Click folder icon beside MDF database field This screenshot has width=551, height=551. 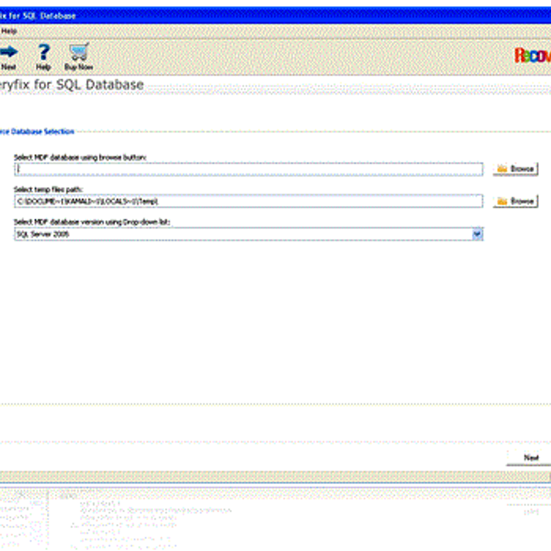click(x=502, y=169)
